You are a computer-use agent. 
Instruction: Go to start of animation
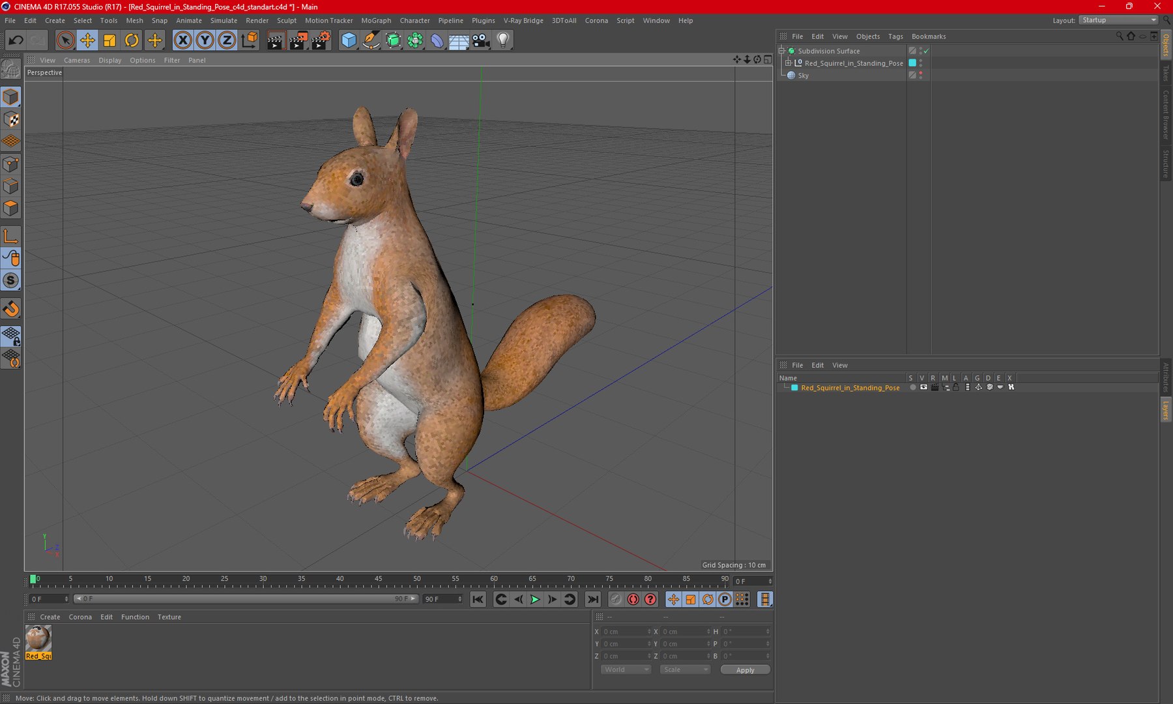(x=478, y=599)
